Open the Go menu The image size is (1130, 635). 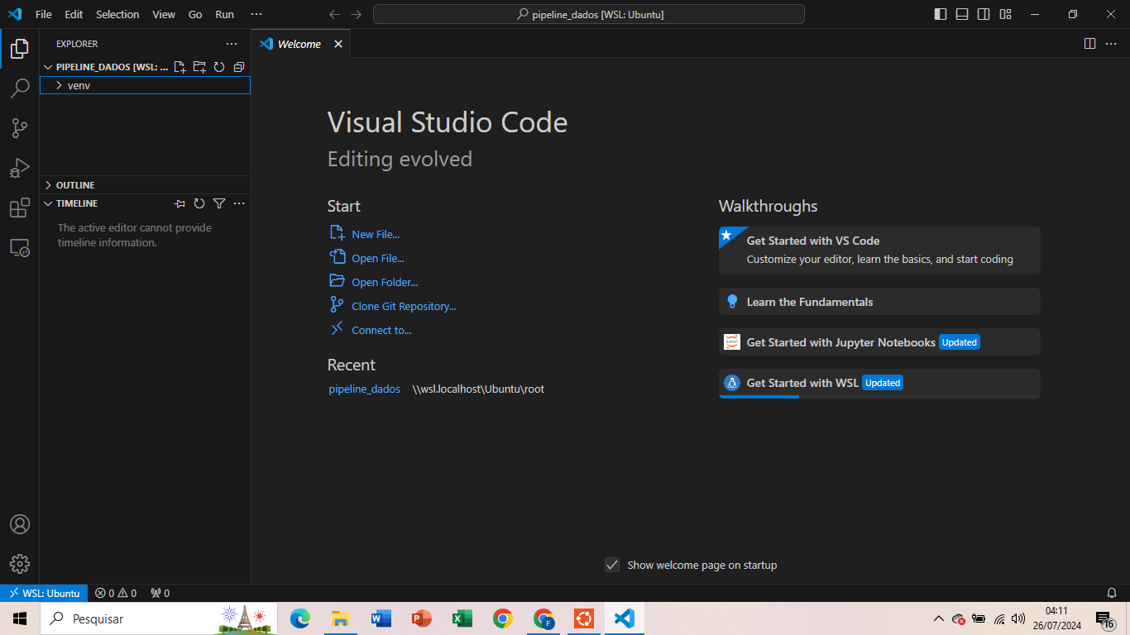(x=195, y=14)
